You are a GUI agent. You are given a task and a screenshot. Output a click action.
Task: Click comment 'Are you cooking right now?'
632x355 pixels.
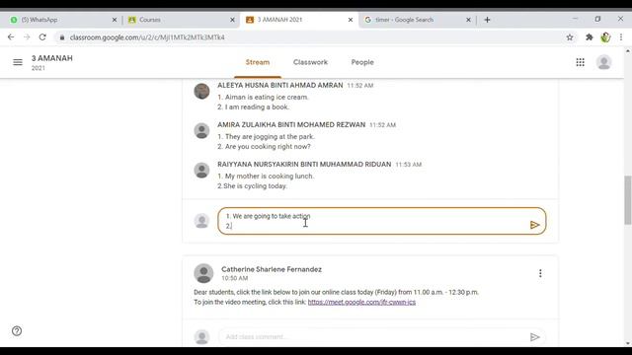264,147
